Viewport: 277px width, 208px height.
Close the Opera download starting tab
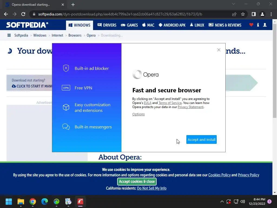[x=63, y=5]
